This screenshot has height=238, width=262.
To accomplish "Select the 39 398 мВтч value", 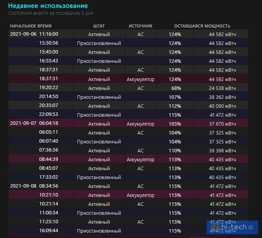I will click(222, 150).
